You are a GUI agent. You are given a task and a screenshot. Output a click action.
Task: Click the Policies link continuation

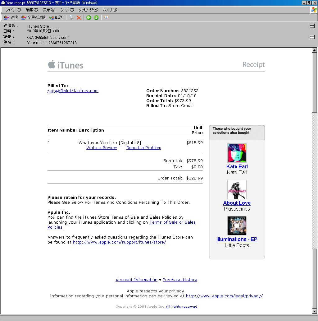(55, 227)
